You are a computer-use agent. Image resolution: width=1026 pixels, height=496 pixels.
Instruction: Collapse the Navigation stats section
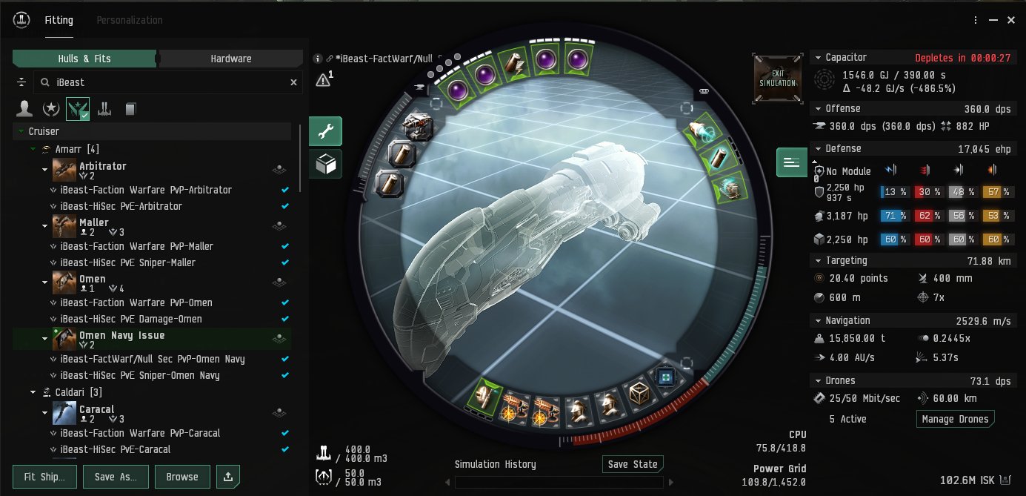[x=818, y=320]
